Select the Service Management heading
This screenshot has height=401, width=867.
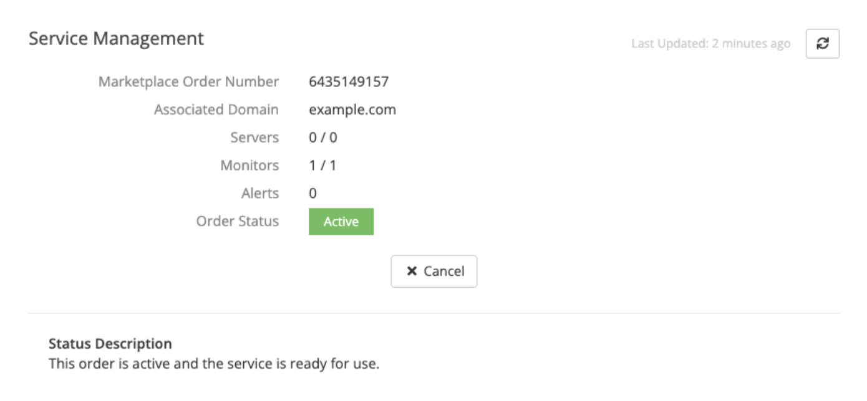pos(117,39)
